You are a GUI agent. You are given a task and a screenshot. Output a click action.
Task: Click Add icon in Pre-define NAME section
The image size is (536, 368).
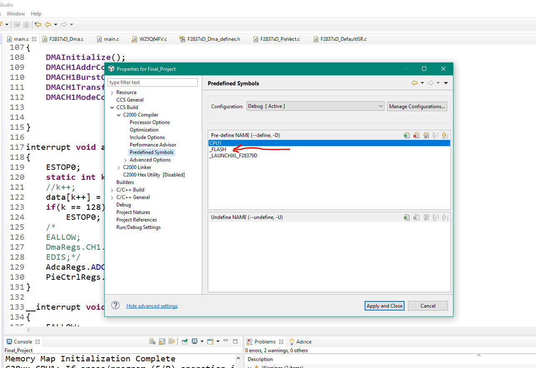[x=406, y=135]
